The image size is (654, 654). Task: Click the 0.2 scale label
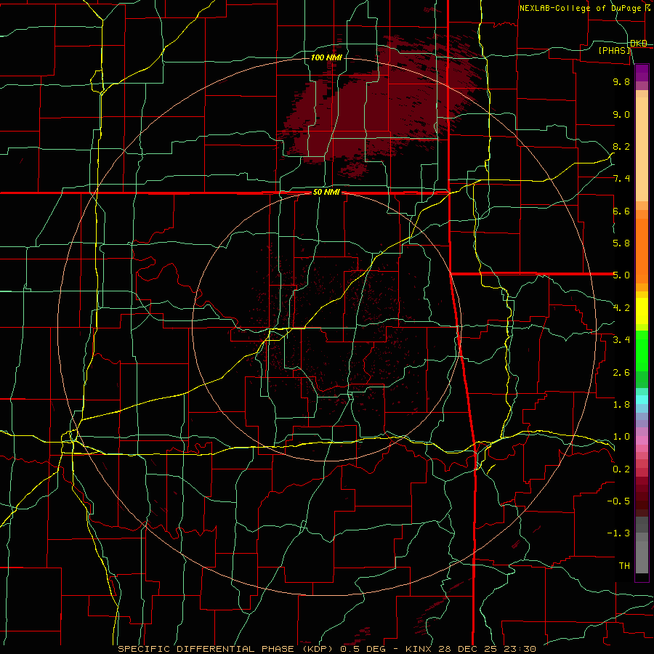pos(621,469)
